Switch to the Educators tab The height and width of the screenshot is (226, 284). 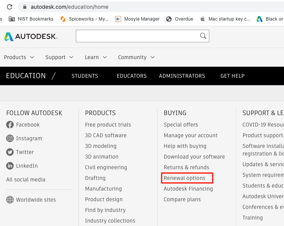tap(132, 76)
